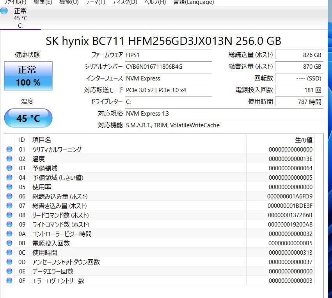Click the health orb for 予備領域 row 03
The width and height of the screenshot is (332, 298).
[x=10, y=168]
